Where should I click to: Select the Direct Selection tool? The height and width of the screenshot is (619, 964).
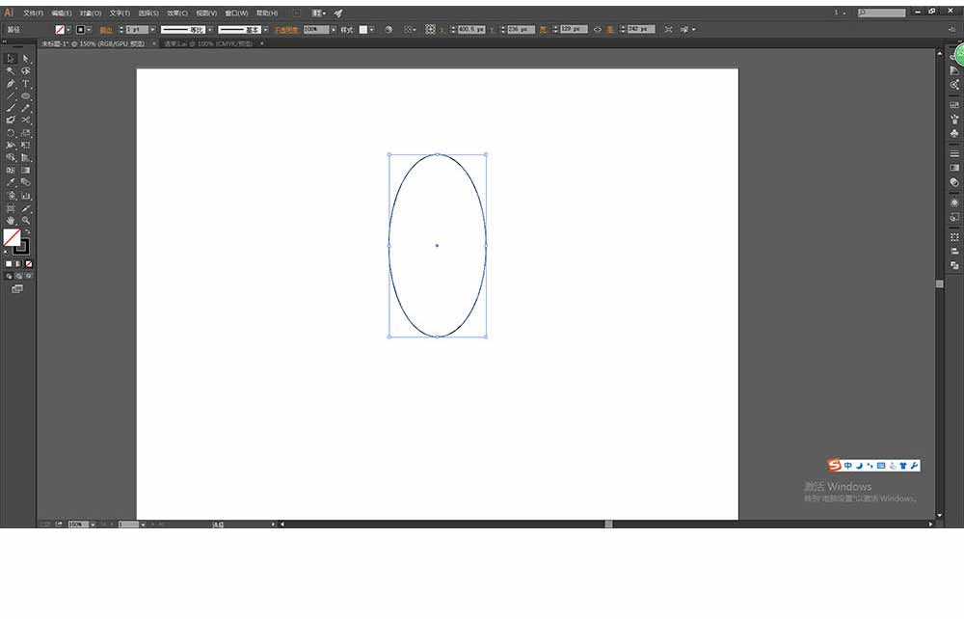26,59
